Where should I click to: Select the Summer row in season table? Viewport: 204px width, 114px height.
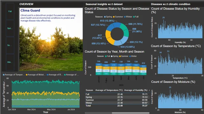(117, 100)
